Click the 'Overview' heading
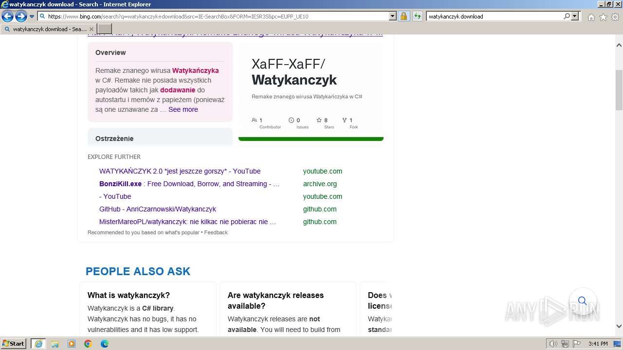The width and height of the screenshot is (623, 350). 110,52
